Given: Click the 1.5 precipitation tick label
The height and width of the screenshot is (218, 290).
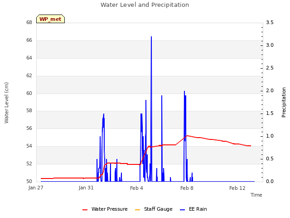Looking at the screenshot, I should pyautogui.click(x=270, y=113).
